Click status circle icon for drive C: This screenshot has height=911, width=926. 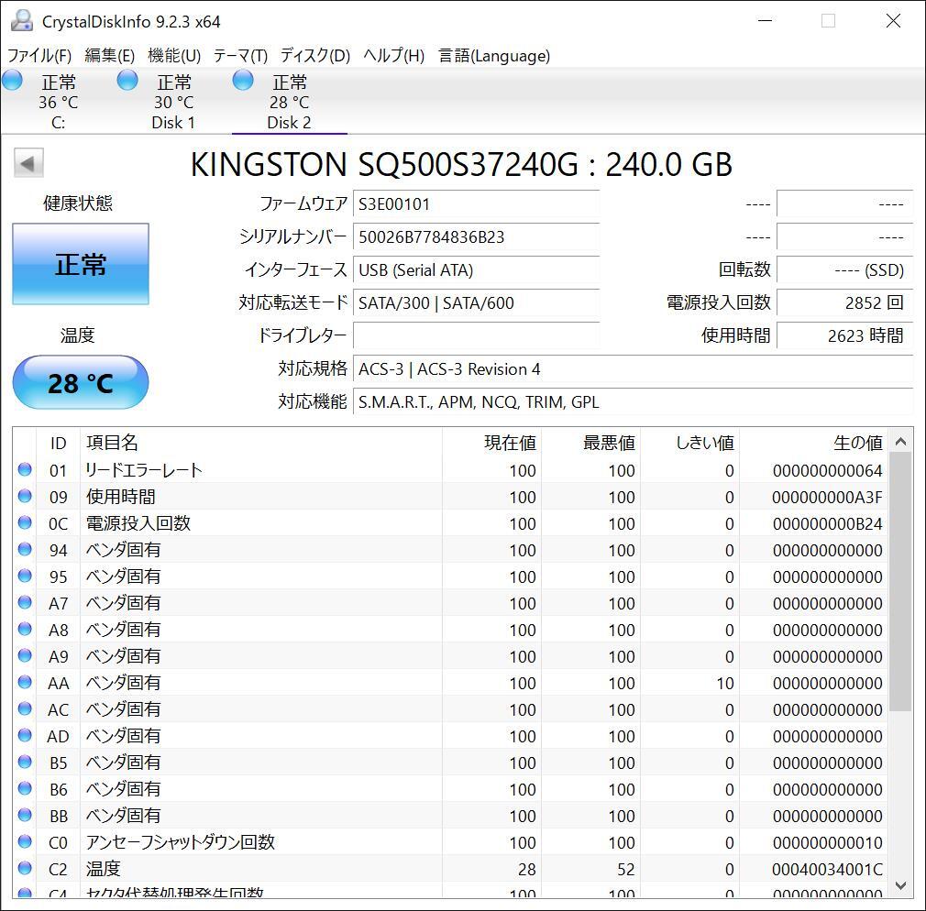tap(12, 81)
